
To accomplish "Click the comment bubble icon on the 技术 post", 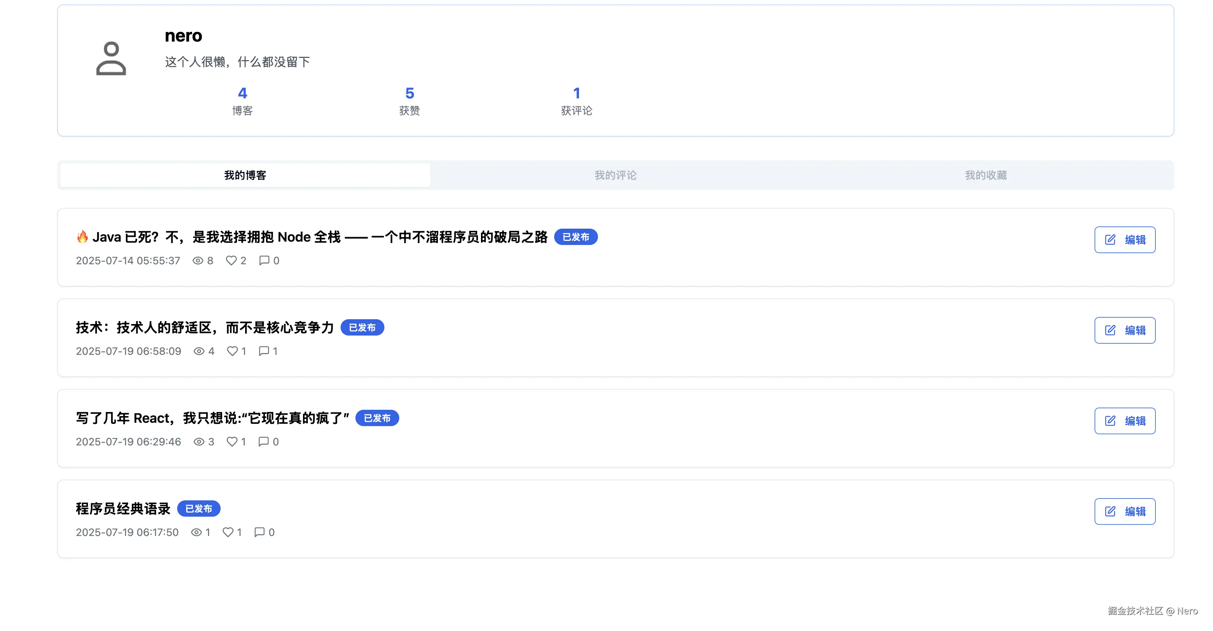I will tap(264, 351).
